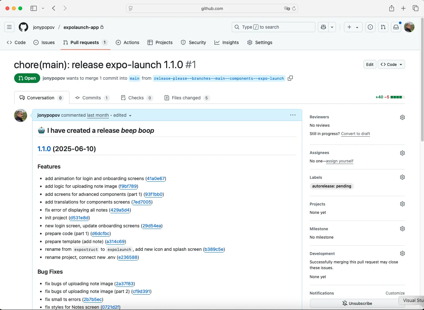424x310 pixels.
Task: Copy the head branch name to clipboard
Action: point(290,78)
